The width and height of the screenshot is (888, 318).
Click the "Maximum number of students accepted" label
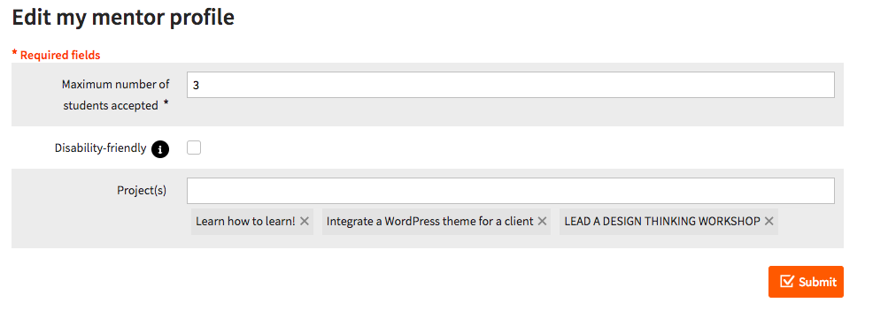coord(115,95)
